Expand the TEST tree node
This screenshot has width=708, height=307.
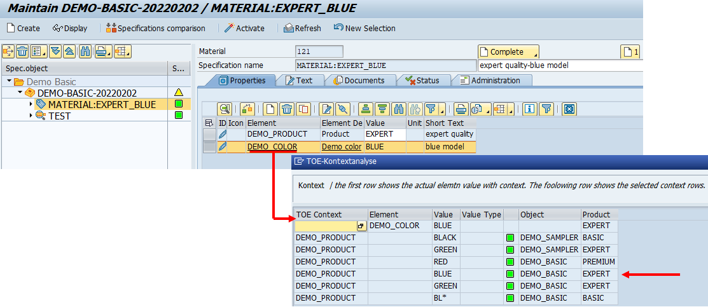(x=31, y=116)
